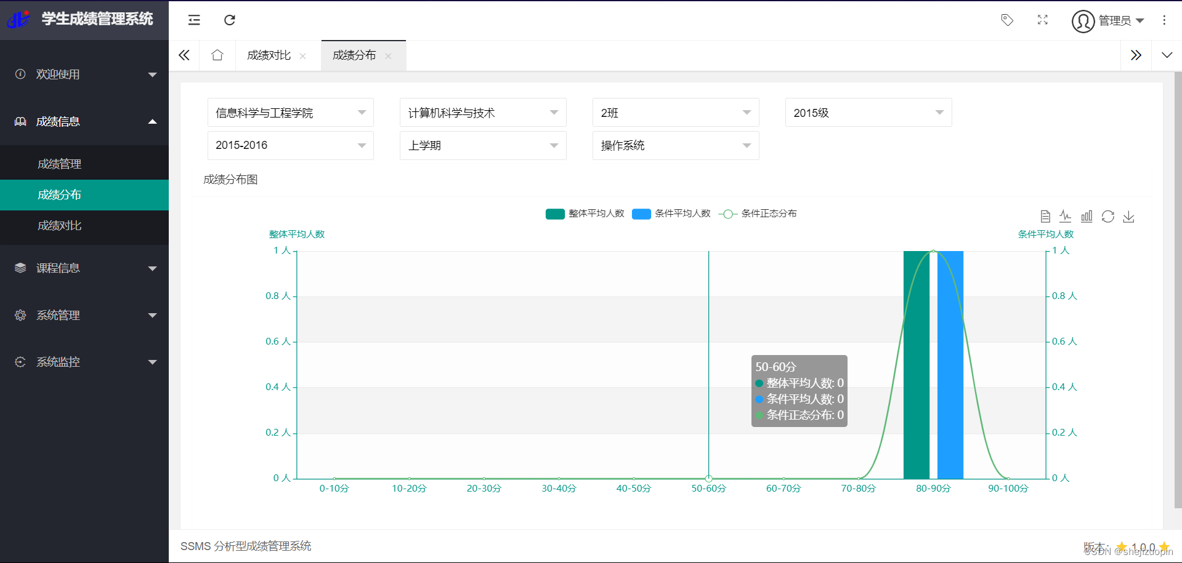Viewport: 1182px width, 563px height.
Task: Switch to the 成绩分布 tab
Action: [354, 55]
